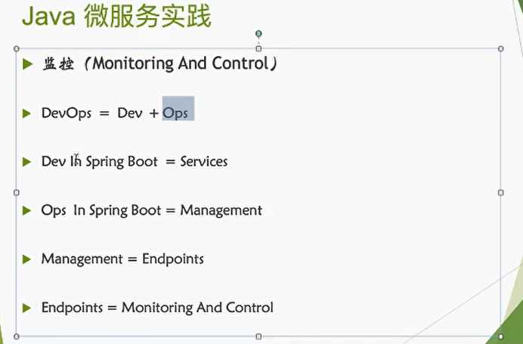The width and height of the screenshot is (523, 344).
Task: Click the right-middle resize handle
Action: point(500,193)
